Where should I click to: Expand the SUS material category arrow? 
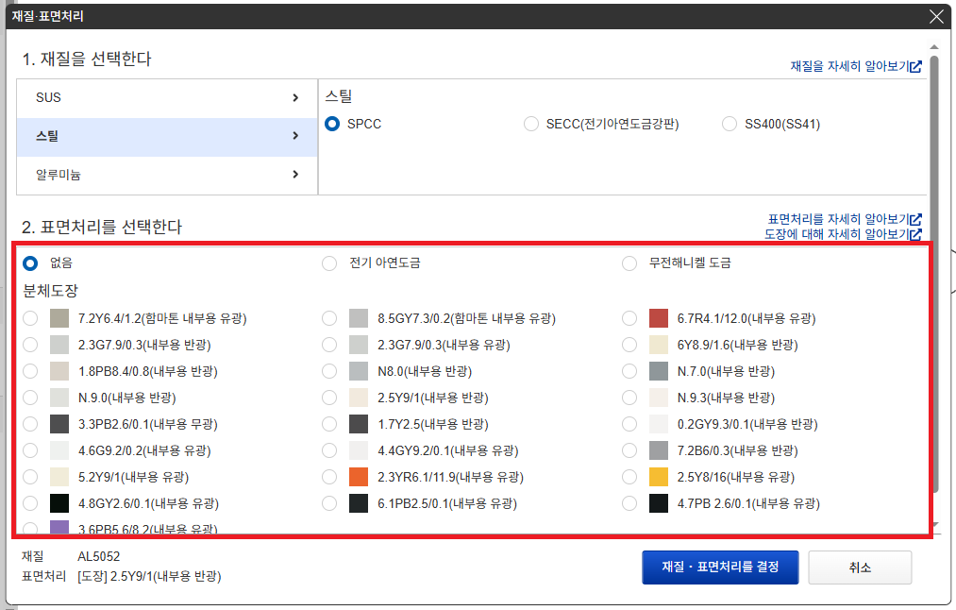pos(295,97)
